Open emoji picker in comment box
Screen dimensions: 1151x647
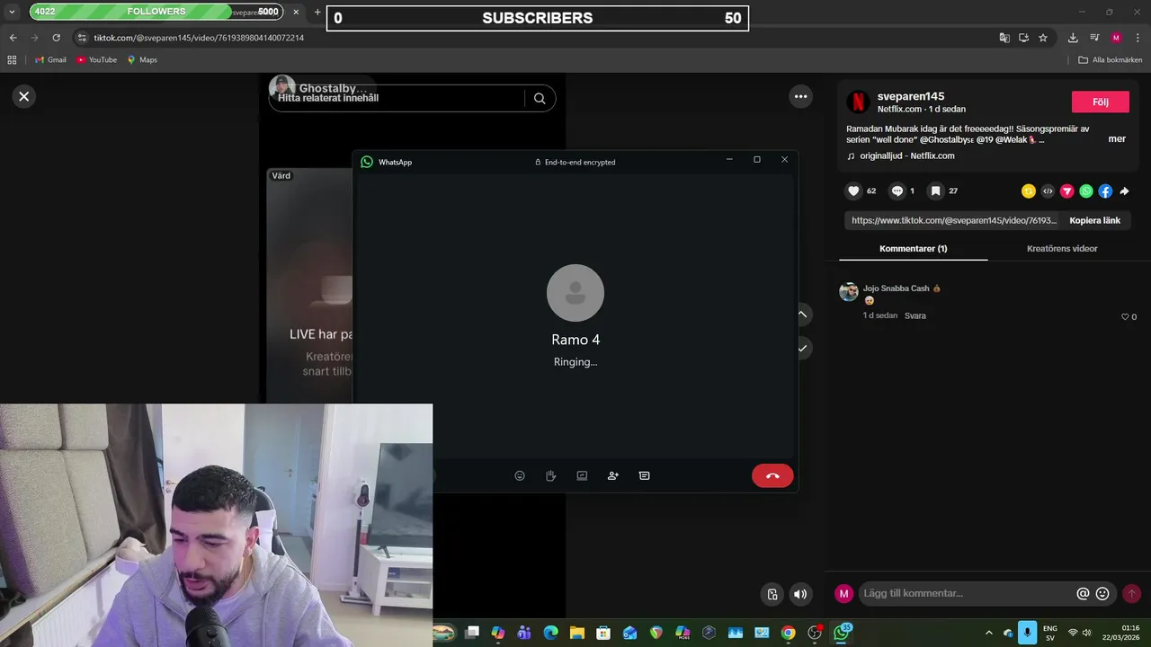click(1102, 594)
